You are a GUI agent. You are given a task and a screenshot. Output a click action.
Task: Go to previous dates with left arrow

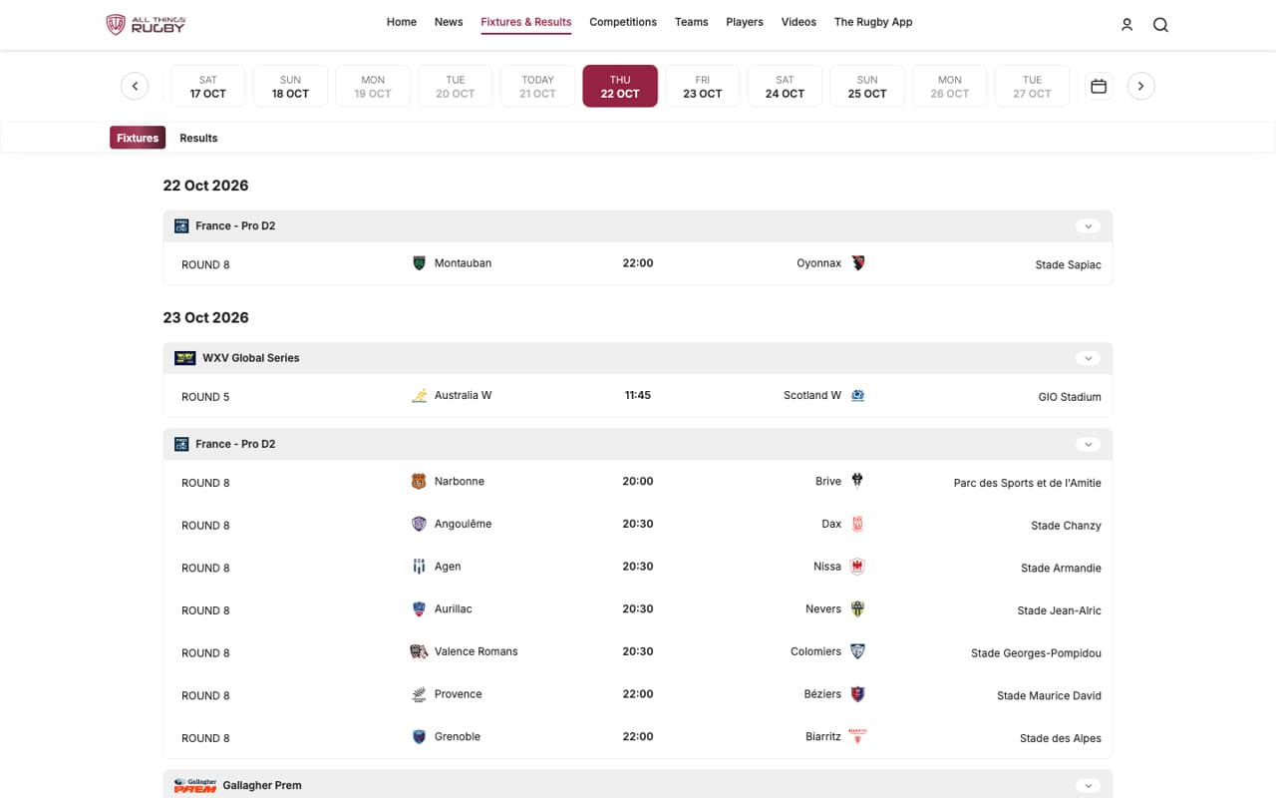click(x=135, y=86)
